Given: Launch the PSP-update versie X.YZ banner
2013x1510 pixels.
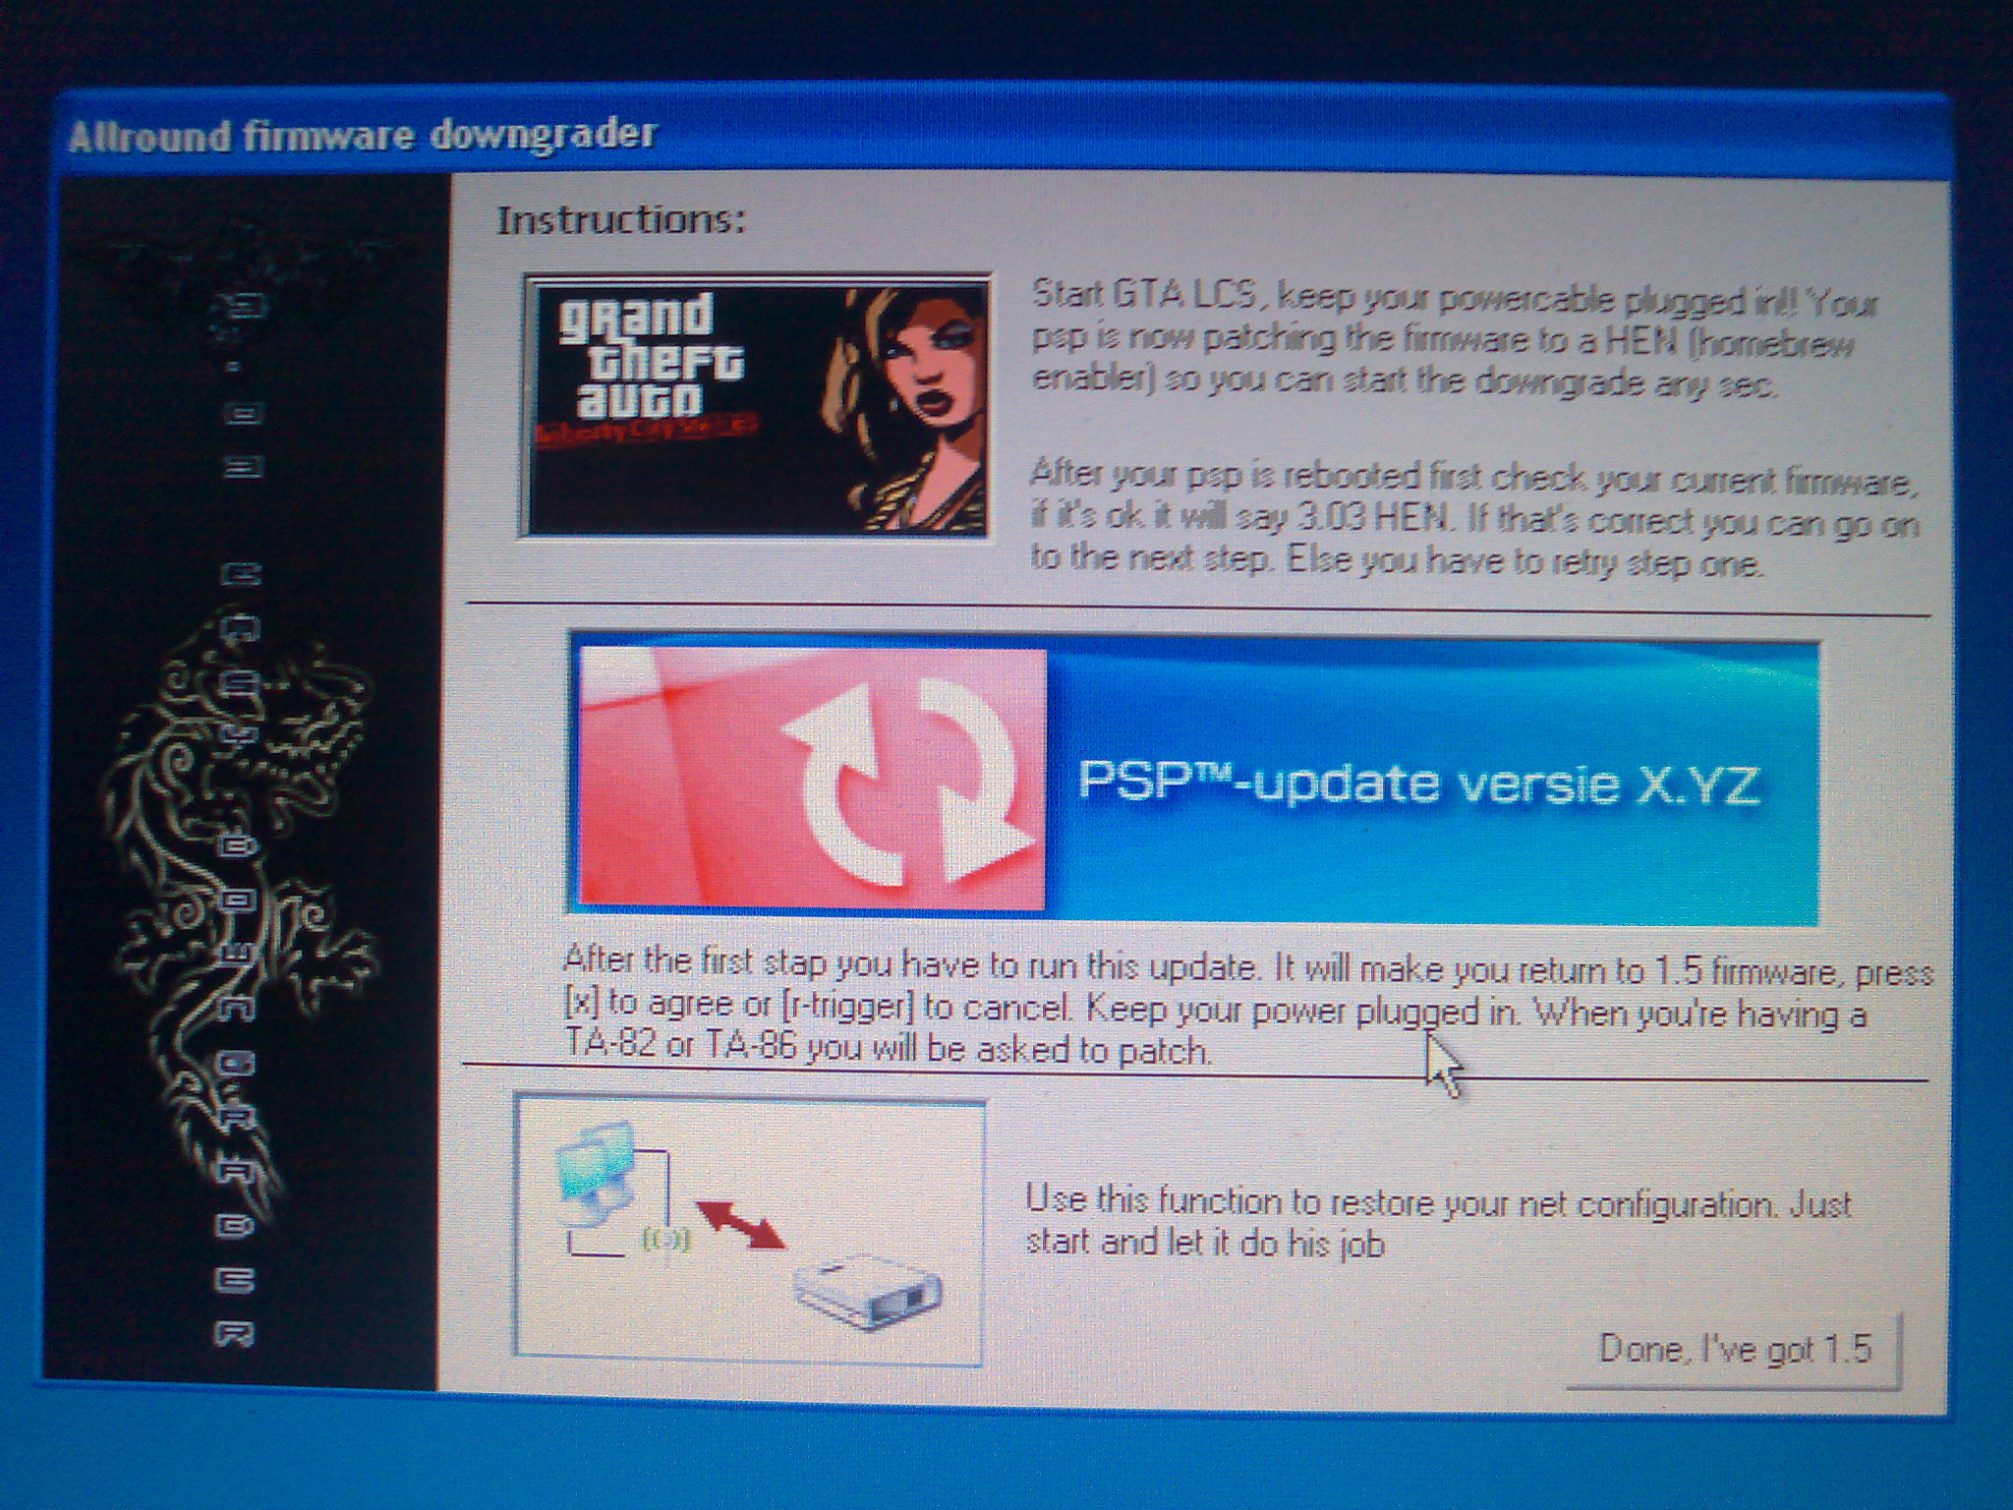Looking at the screenshot, I should (1194, 779).
